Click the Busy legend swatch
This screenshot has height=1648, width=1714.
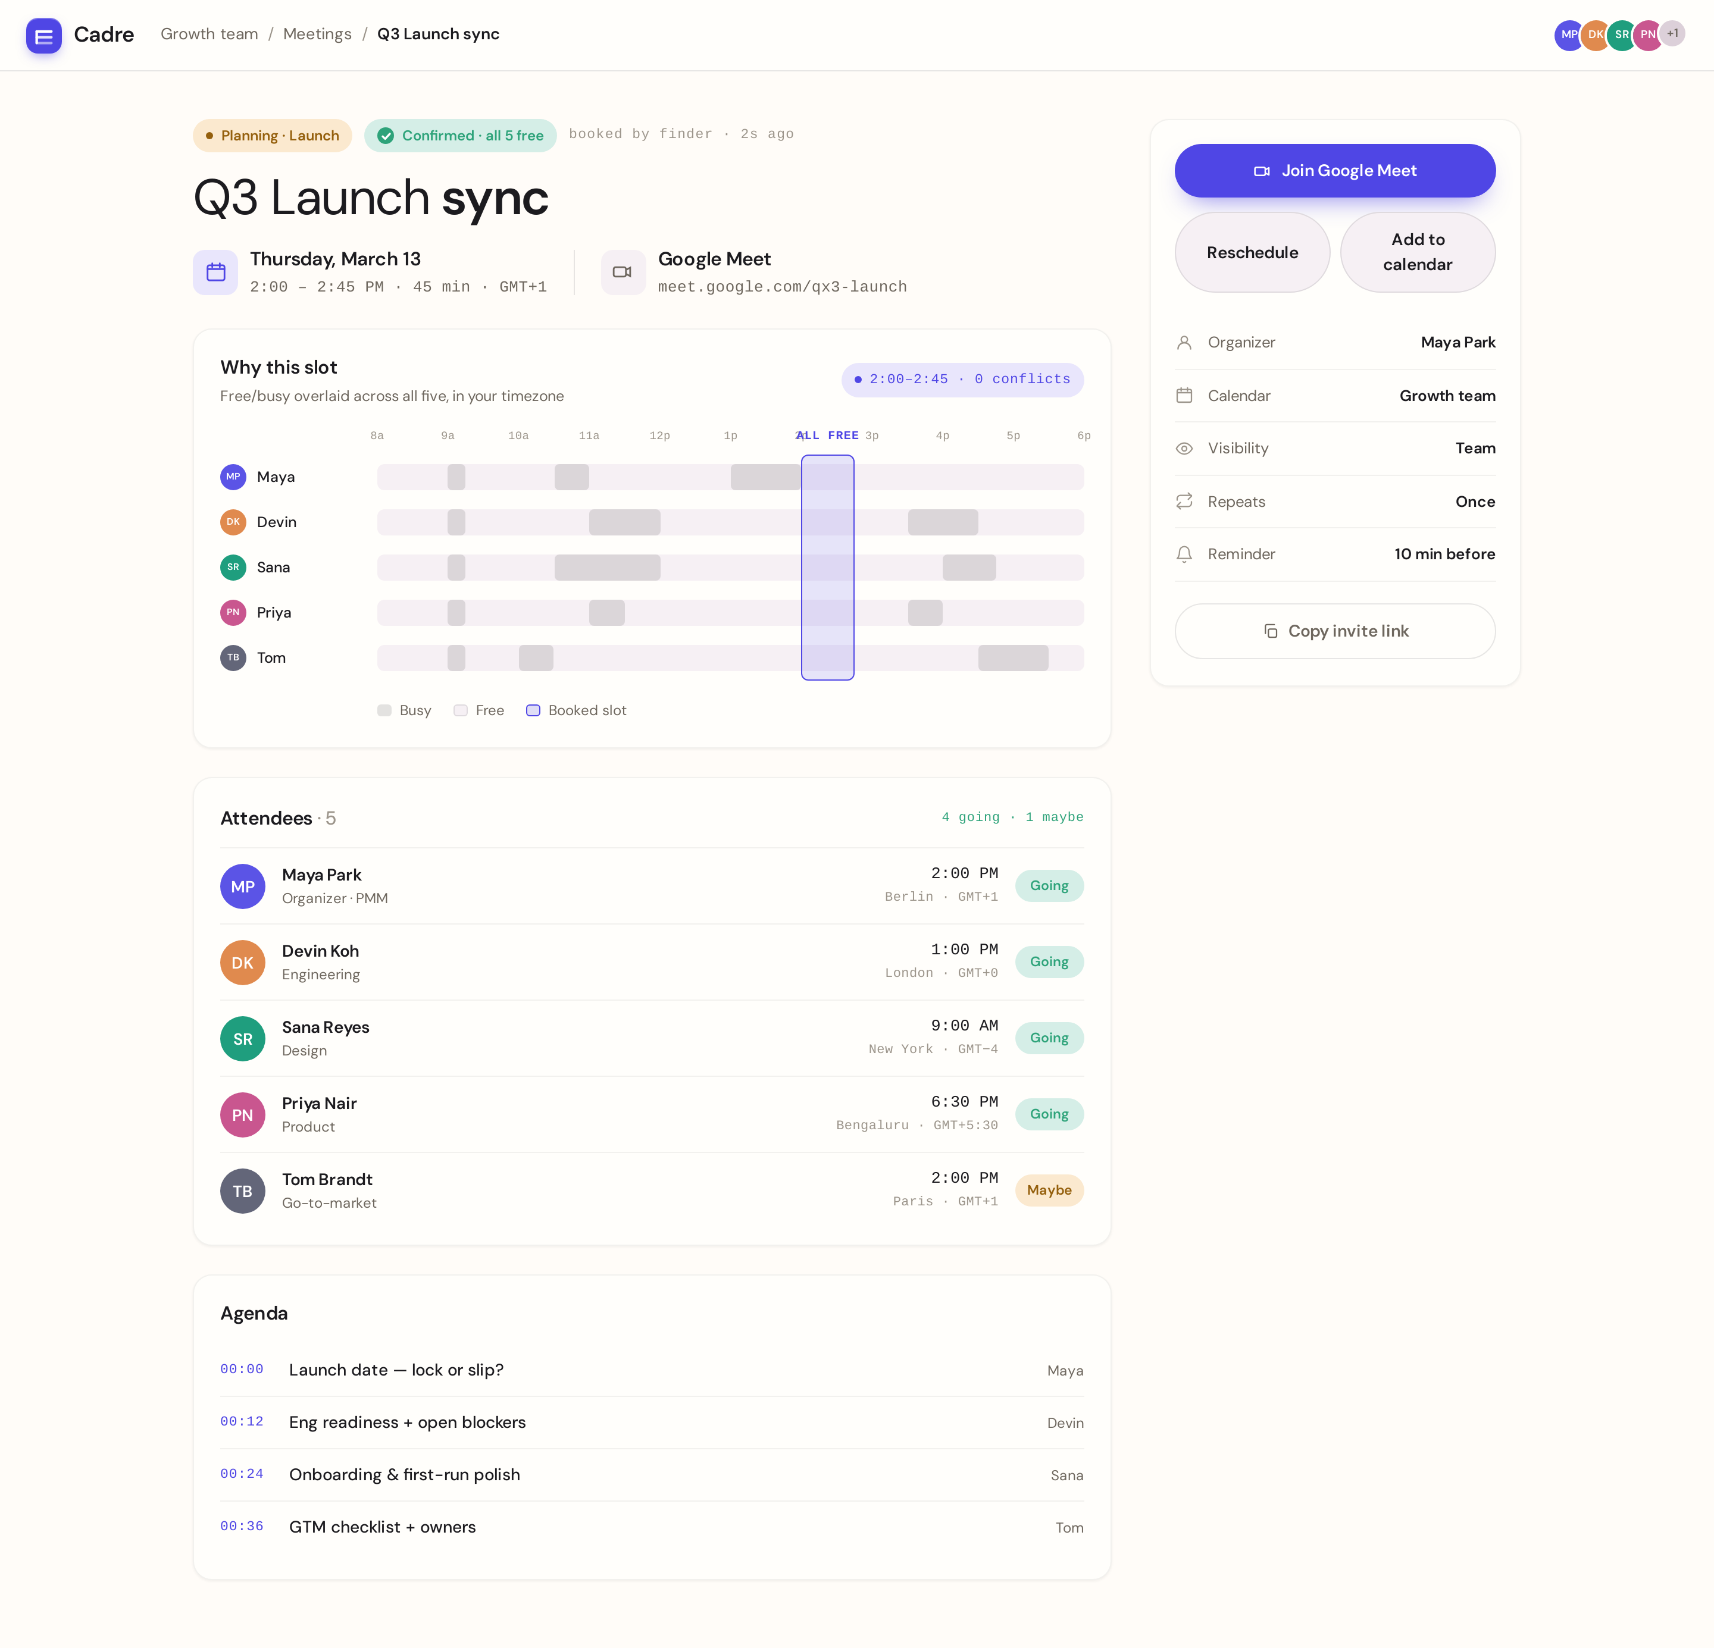pyautogui.click(x=384, y=711)
